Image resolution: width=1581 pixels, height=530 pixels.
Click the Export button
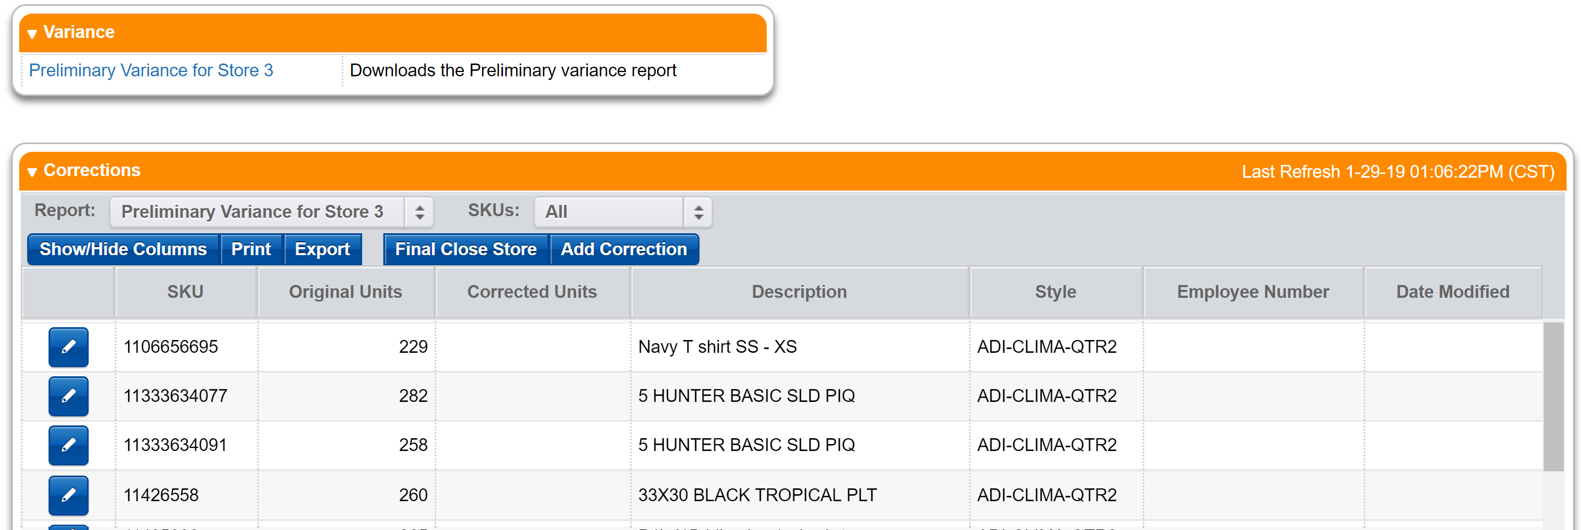tap(322, 249)
